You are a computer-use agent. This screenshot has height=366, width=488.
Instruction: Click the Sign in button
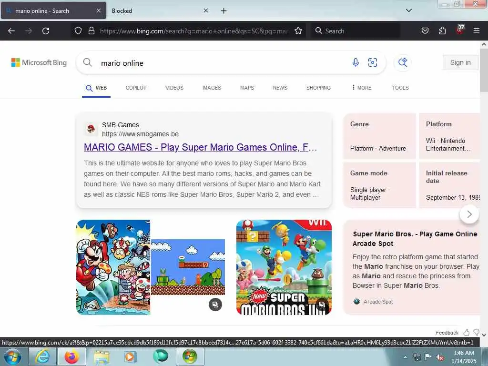(x=460, y=62)
